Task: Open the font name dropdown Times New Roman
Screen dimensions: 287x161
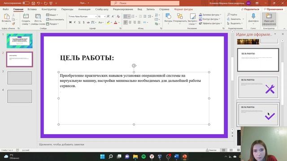Action: pyautogui.click(x=96, y=17)
